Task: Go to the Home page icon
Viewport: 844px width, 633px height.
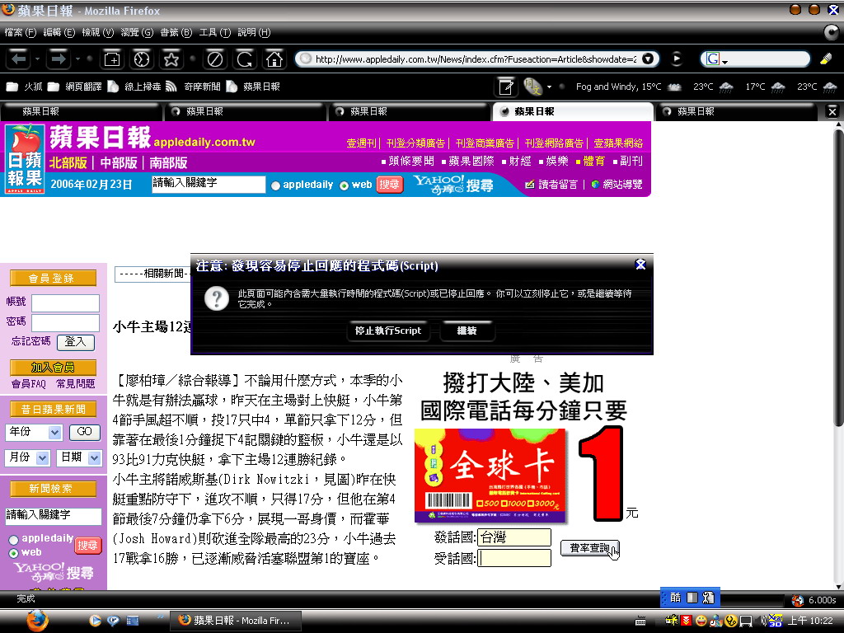Action: (273, 59)
